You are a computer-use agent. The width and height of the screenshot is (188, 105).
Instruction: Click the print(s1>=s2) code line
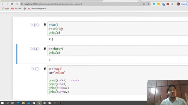click(59, 92)
